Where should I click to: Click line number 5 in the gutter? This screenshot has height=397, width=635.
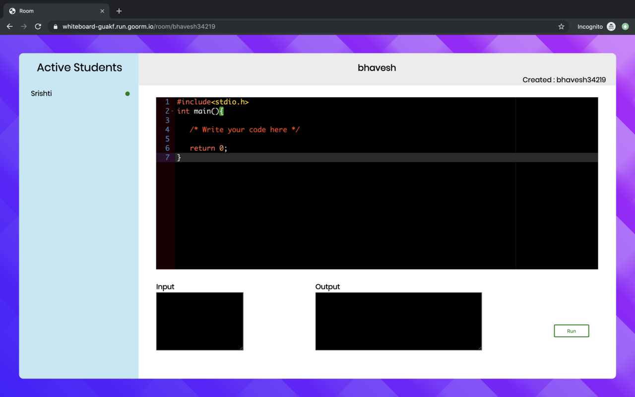167,139
